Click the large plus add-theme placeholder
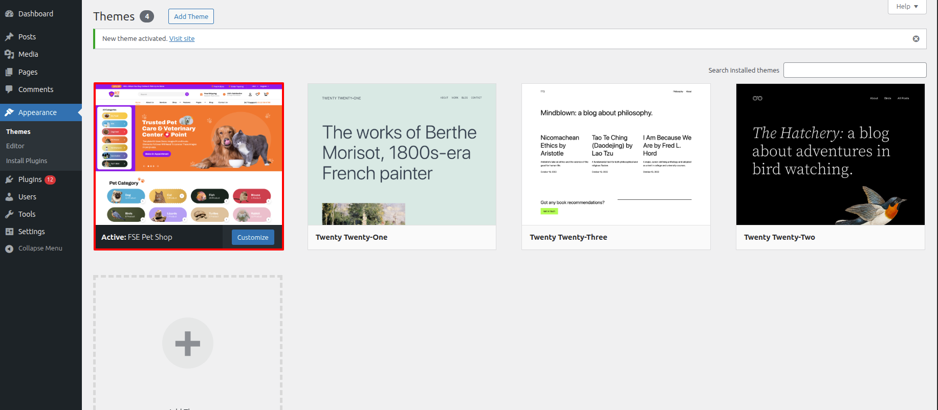 [x=188, y=343]
